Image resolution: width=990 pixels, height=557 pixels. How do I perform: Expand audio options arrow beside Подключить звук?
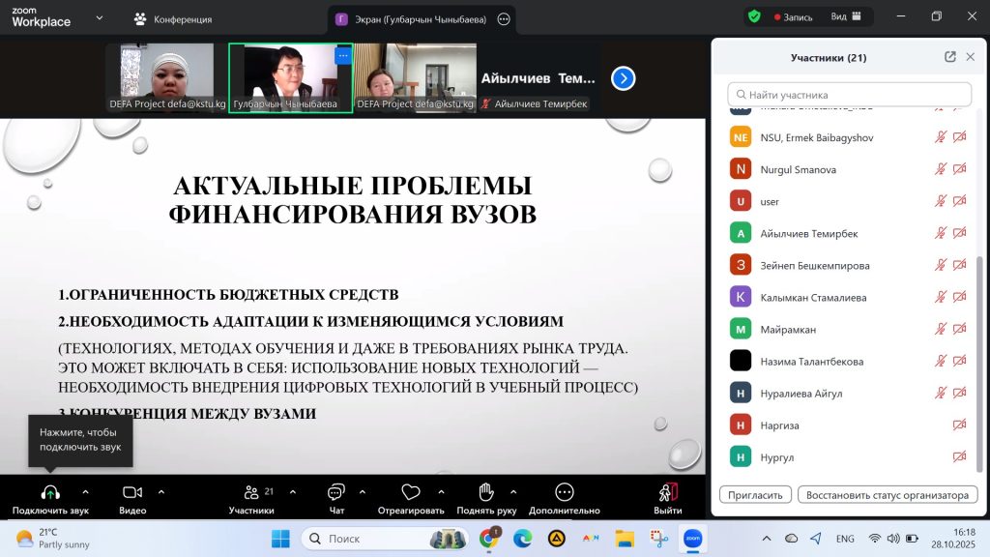(85, 491)
